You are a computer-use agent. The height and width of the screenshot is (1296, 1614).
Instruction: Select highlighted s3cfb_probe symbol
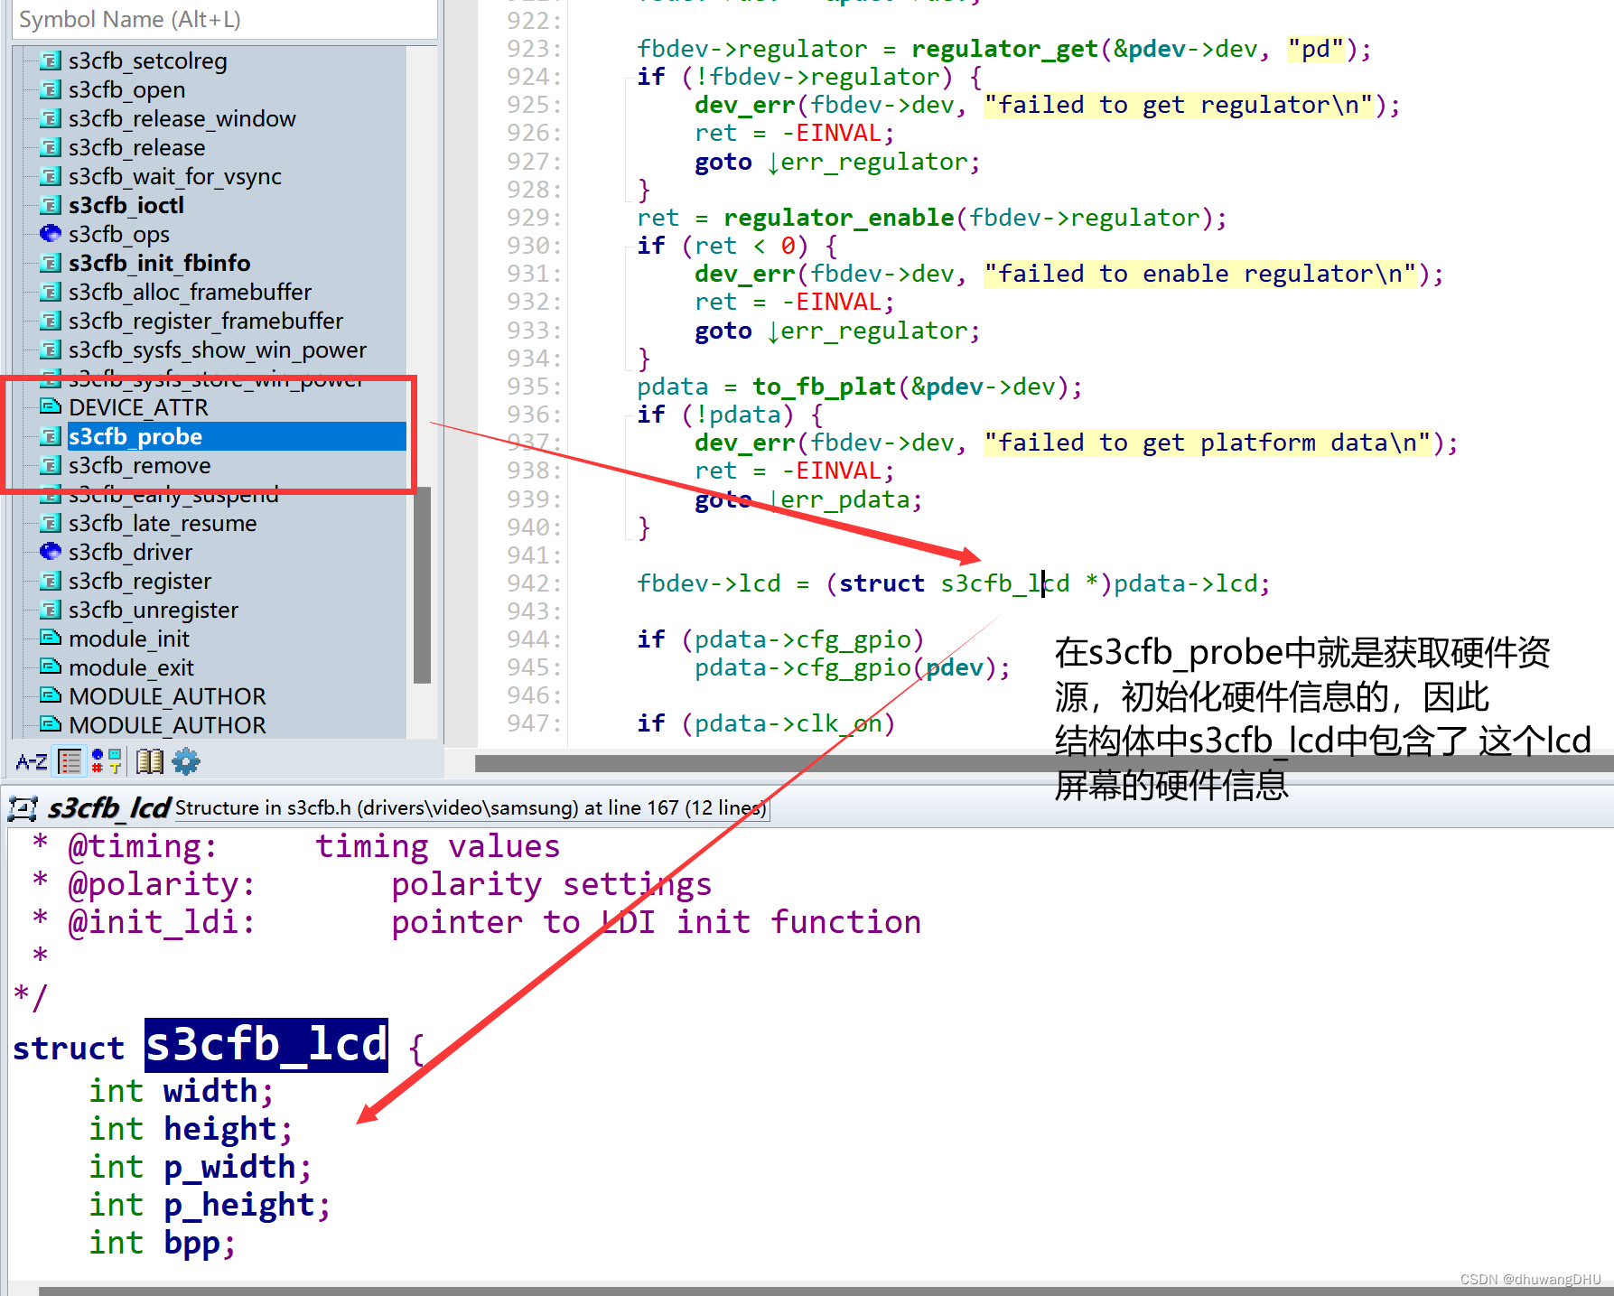(x=237, y=437)
